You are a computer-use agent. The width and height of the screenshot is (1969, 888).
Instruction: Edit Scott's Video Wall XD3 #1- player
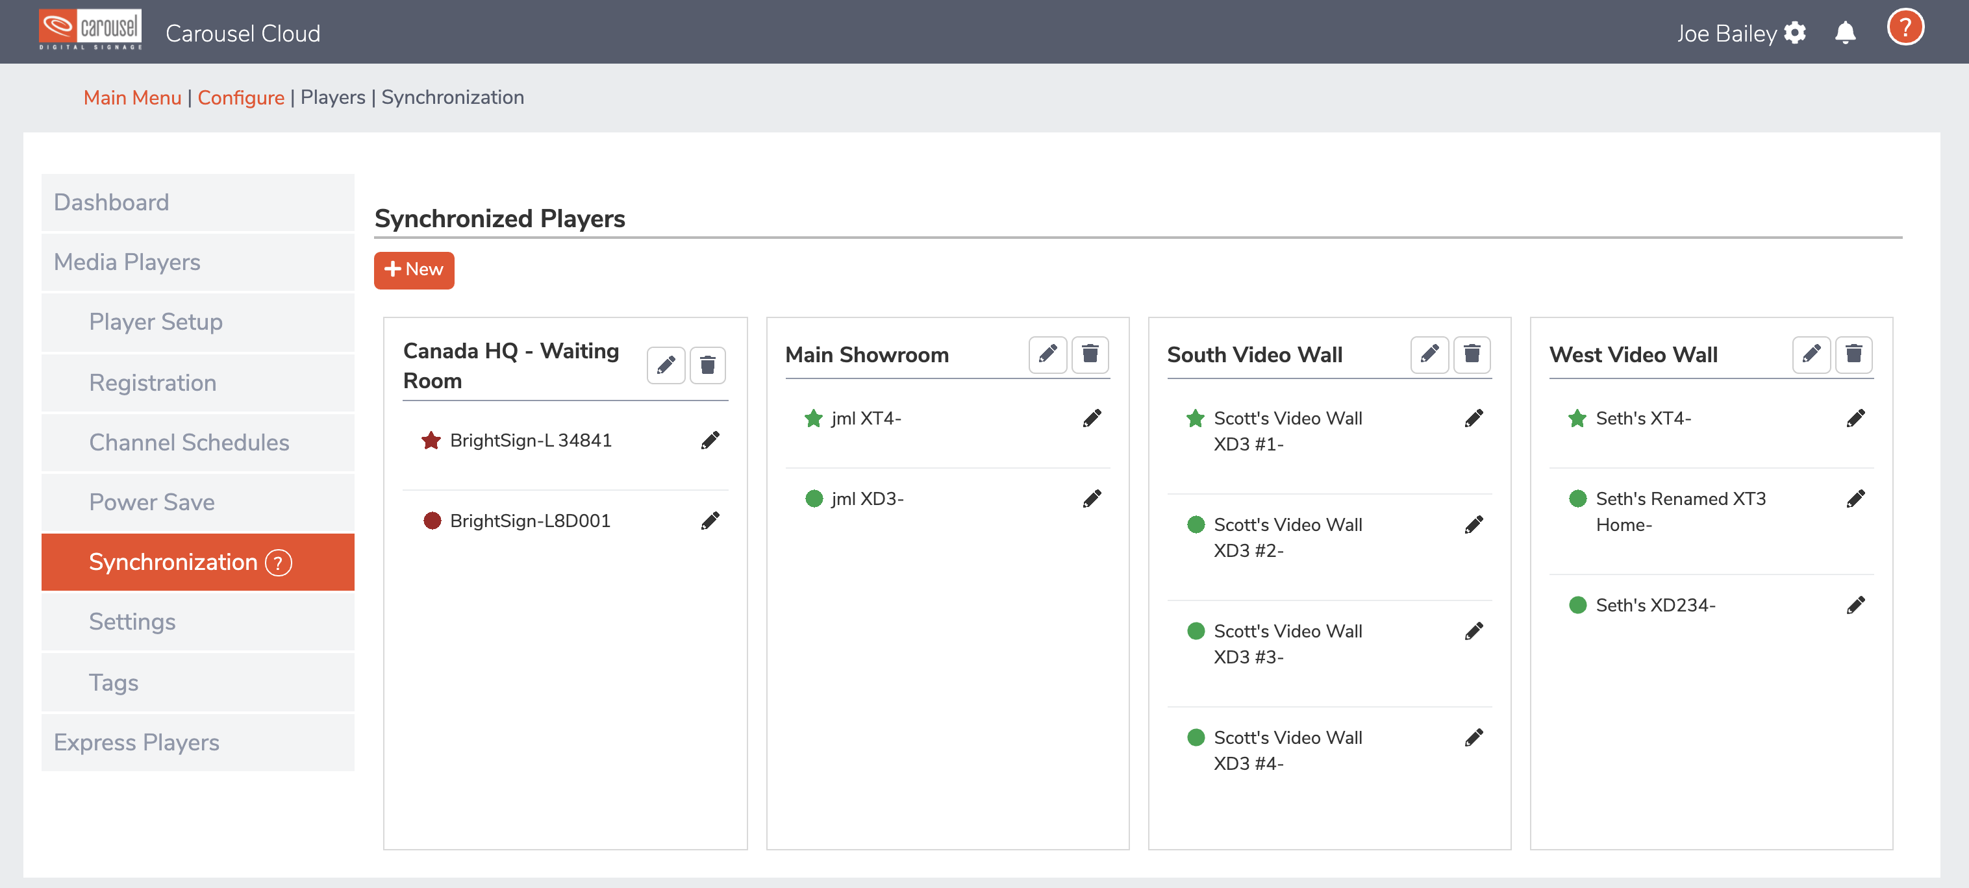pyautogui.click(x=1474, y=418)
